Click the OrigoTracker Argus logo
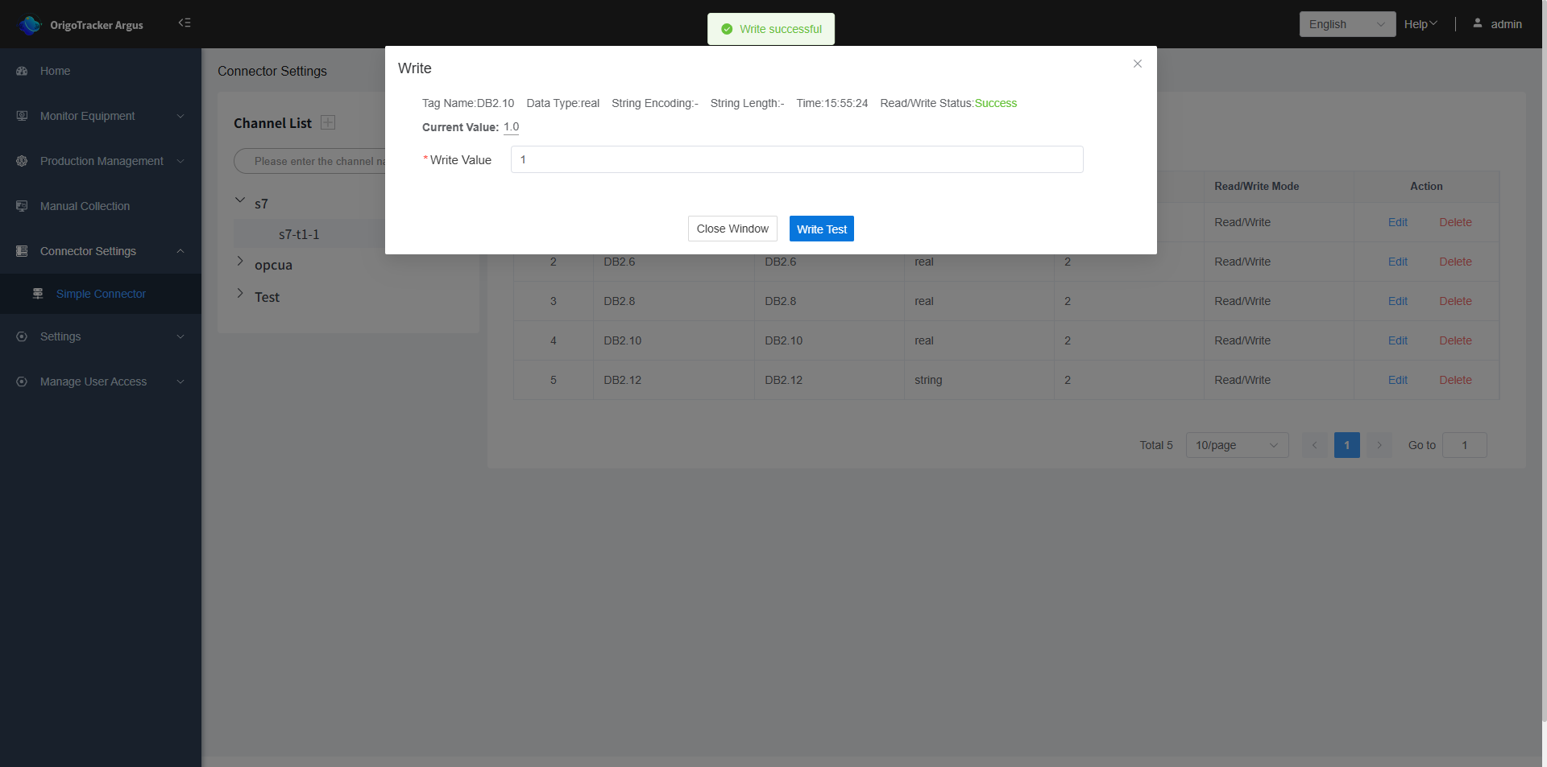Screen dimensions: 1547x767 point(31,25)
